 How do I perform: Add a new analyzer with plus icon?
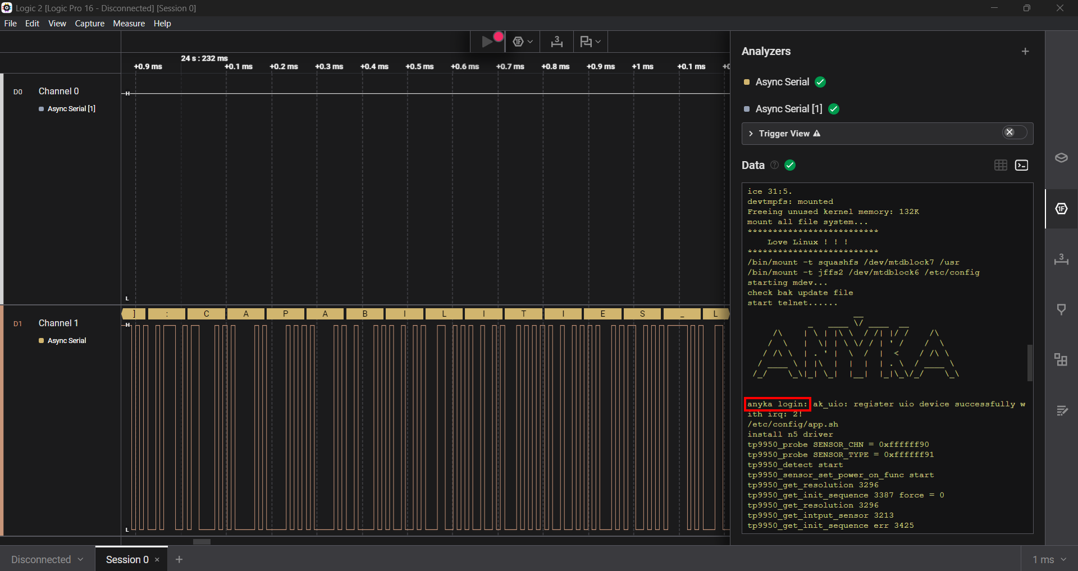(1025, 52)
